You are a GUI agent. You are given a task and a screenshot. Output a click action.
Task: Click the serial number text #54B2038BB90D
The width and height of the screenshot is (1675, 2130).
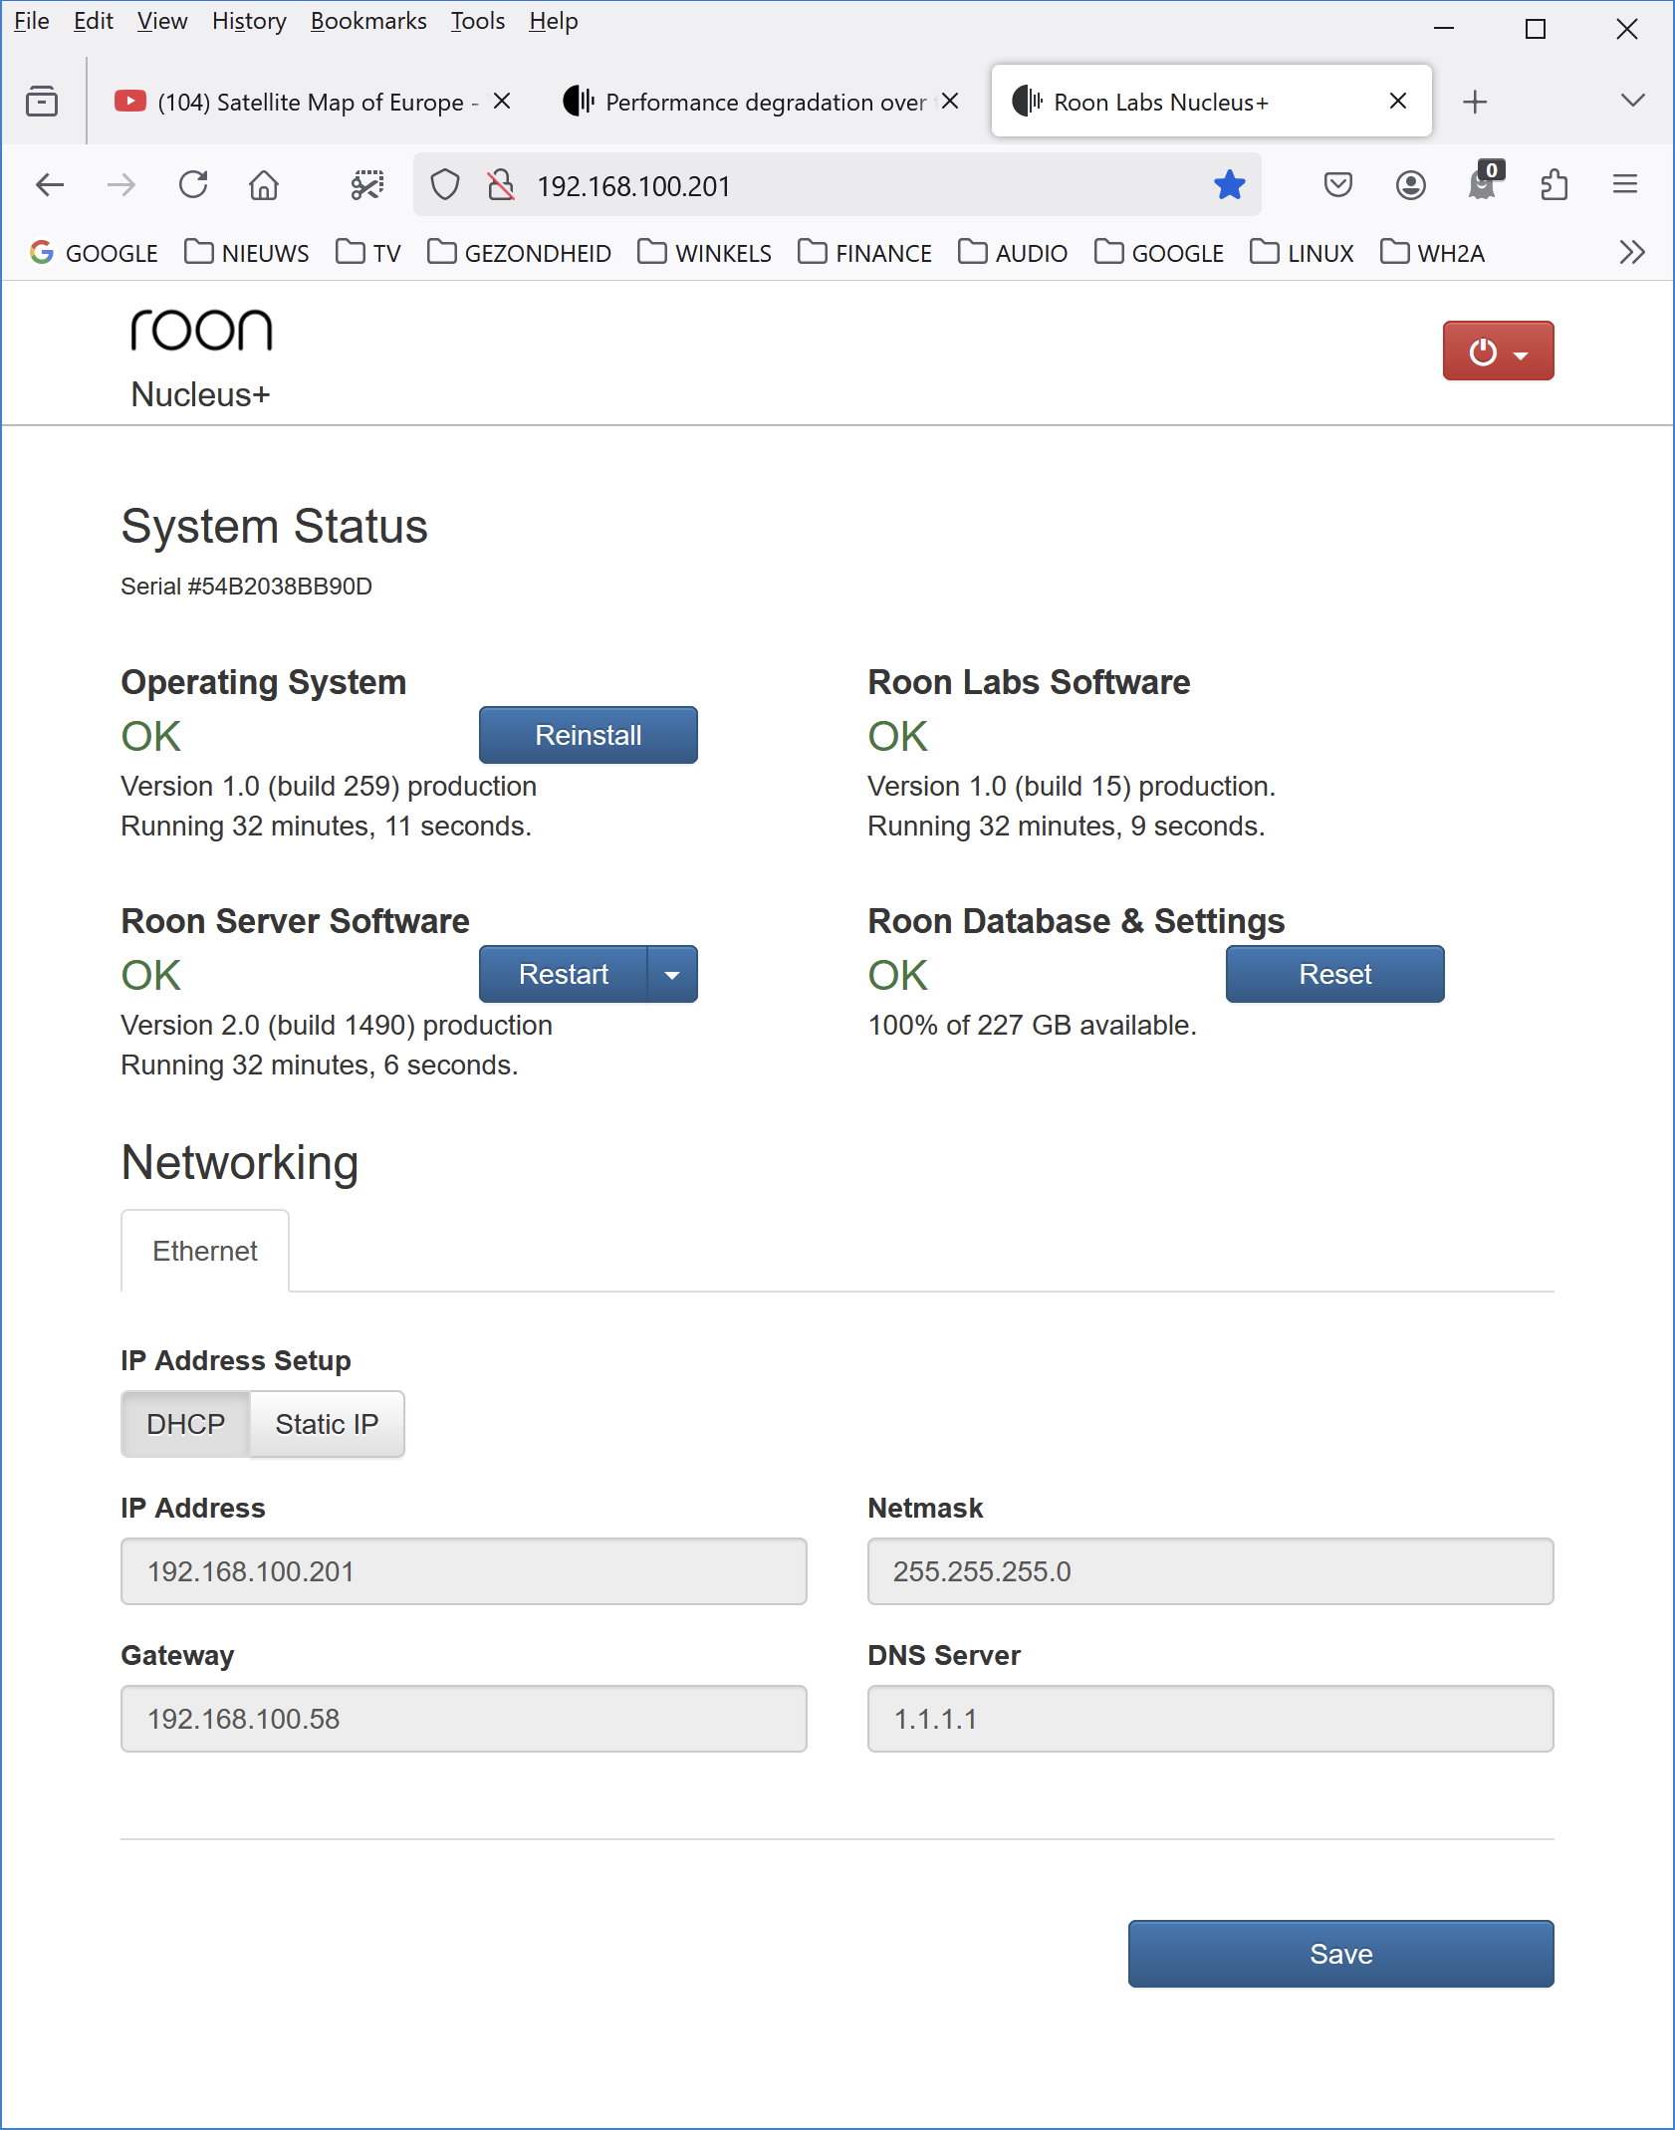pyautogui.click(x=280, y=587)
